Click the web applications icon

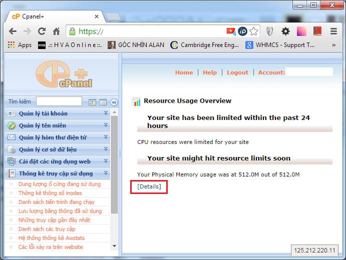coord(12,161)
